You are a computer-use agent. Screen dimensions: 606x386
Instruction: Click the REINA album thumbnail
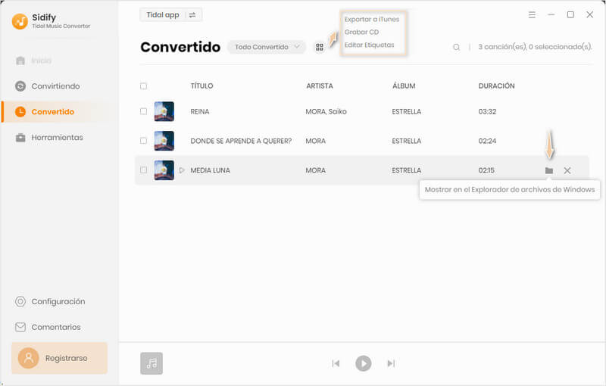click(x=164, y=111)
